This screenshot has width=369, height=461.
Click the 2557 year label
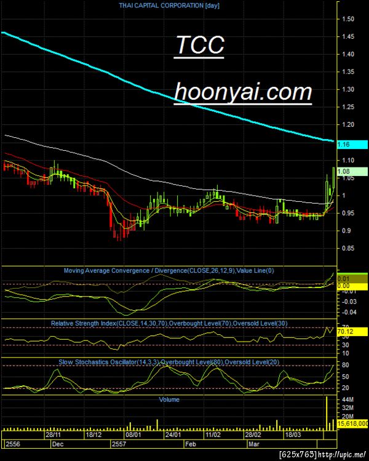click(119, 444)
